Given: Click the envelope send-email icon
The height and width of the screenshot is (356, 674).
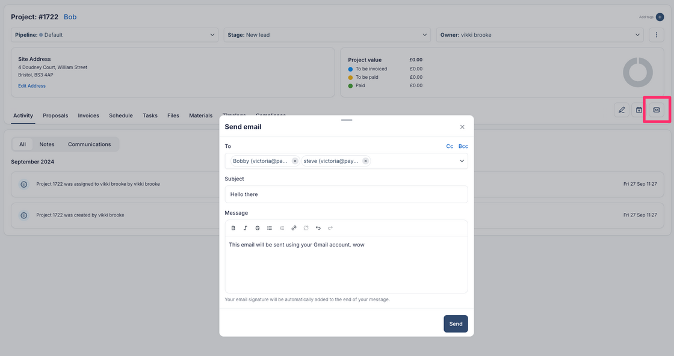Looking at the screenshot, I should [657, 110].
